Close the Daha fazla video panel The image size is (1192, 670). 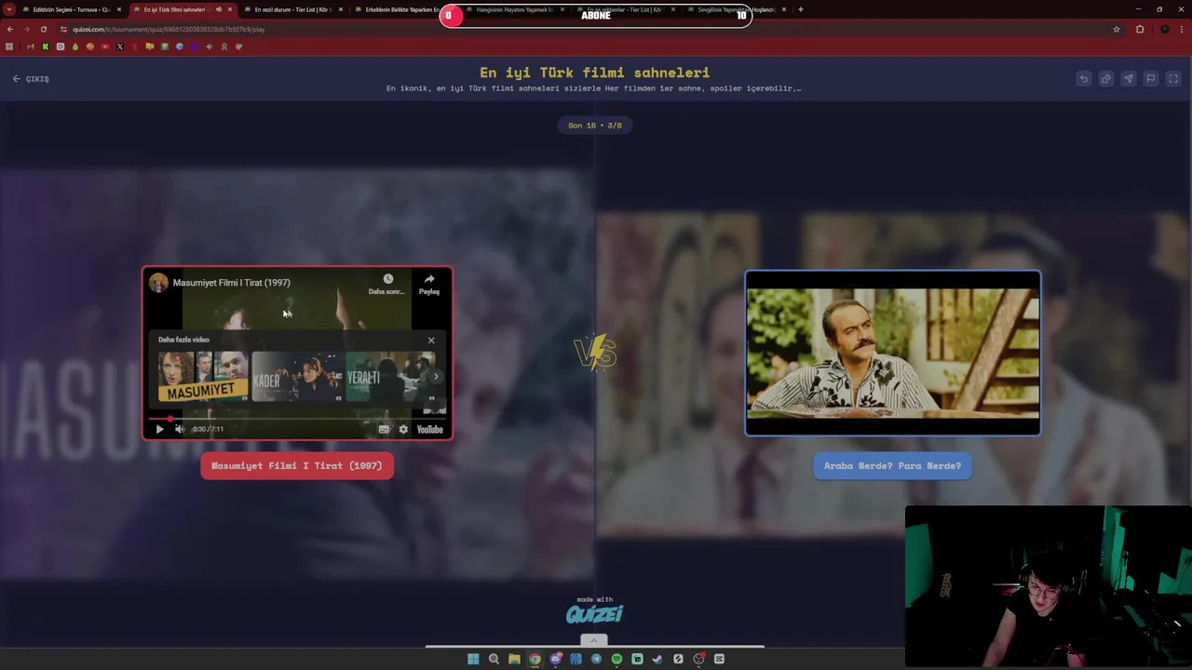(431, 340)
